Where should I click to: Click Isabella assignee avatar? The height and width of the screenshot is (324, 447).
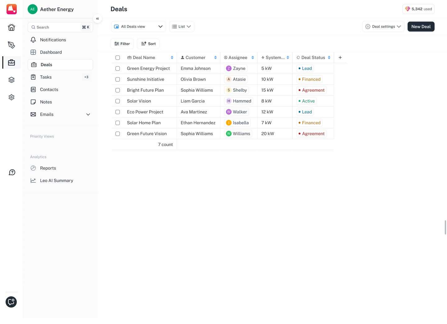point(229,123)
